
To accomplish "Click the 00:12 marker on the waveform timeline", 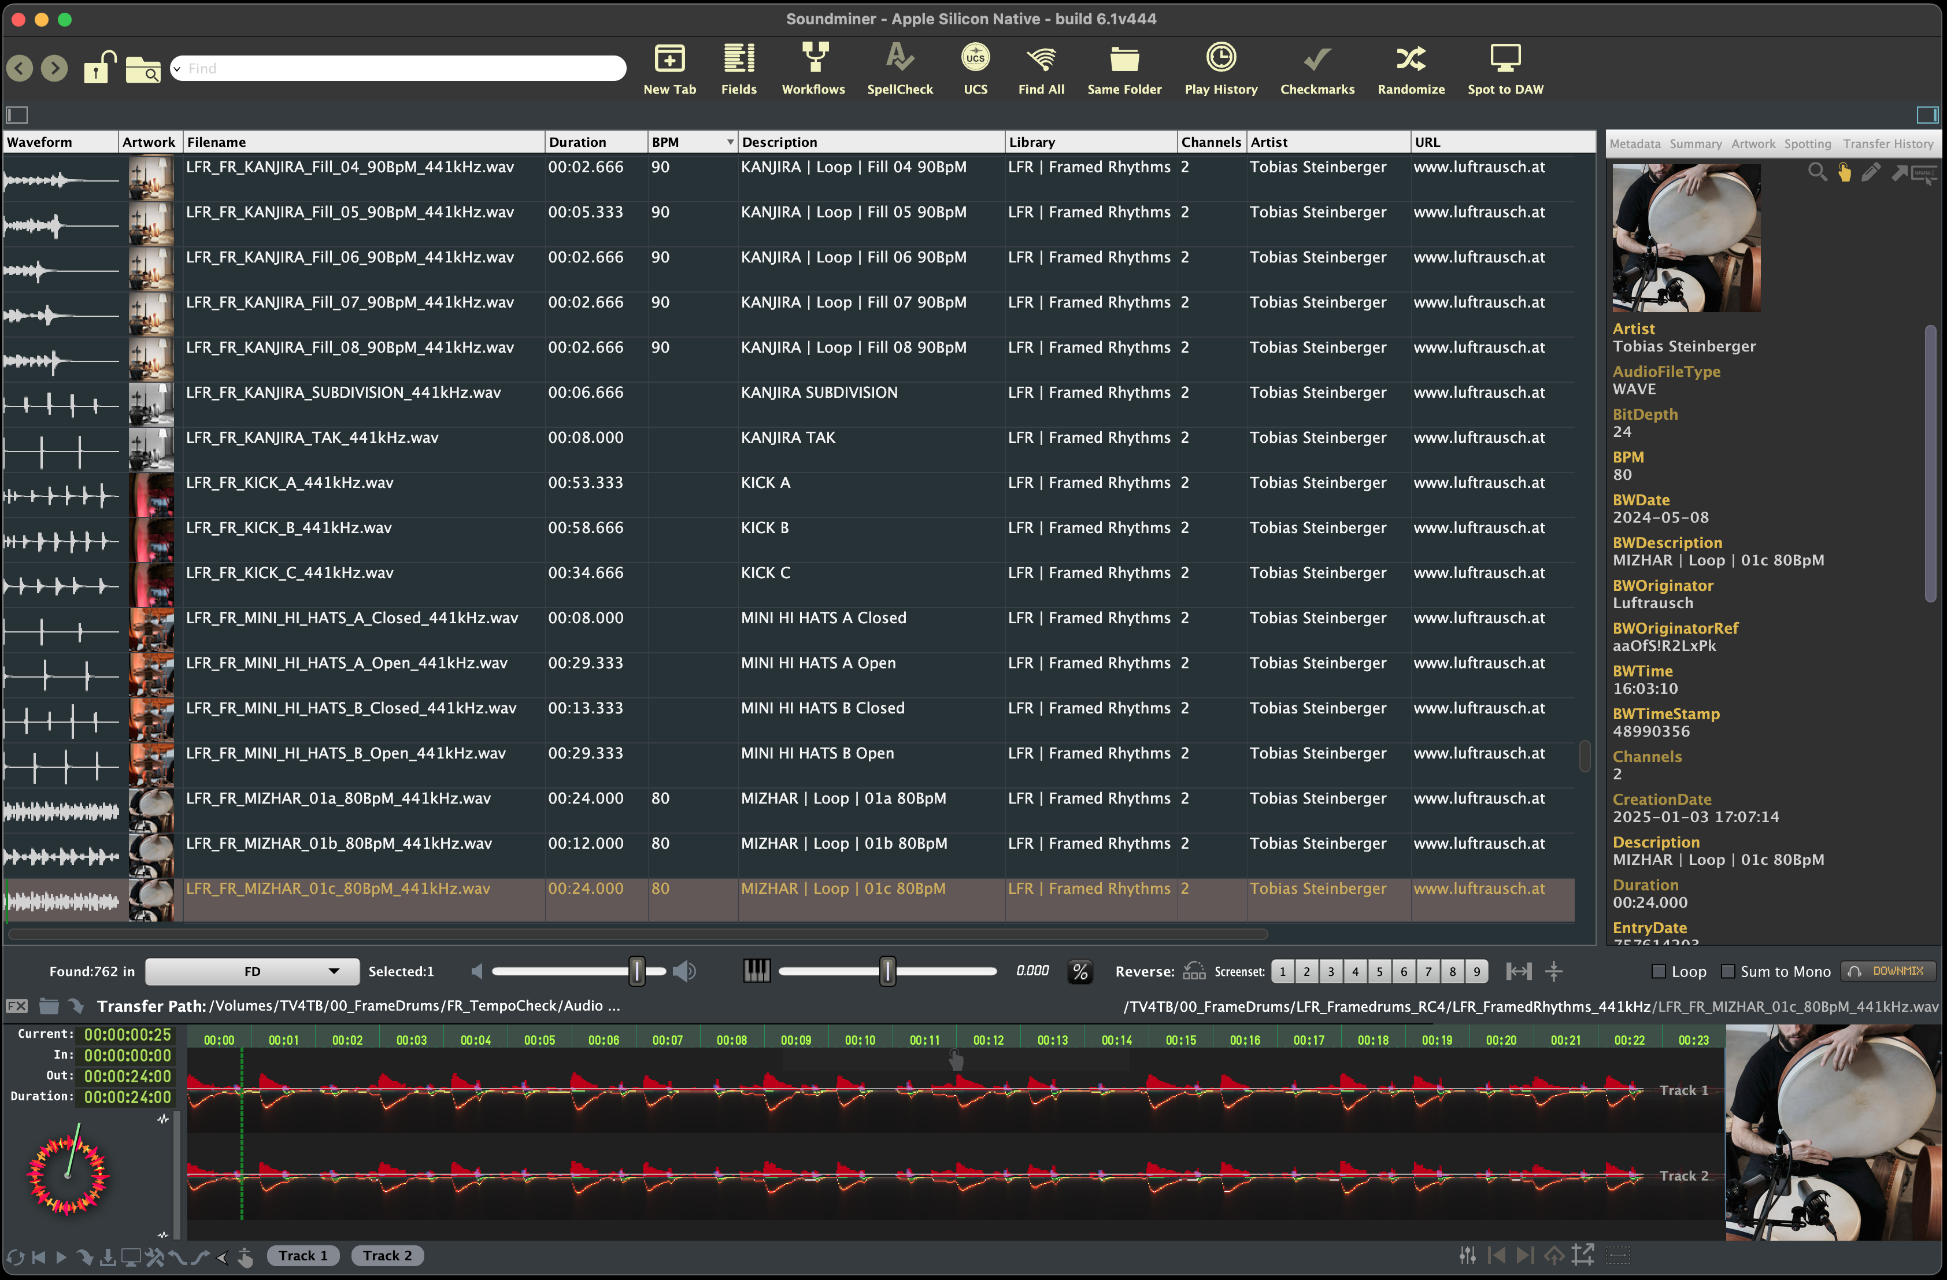I will click(x=988, y=1039).
